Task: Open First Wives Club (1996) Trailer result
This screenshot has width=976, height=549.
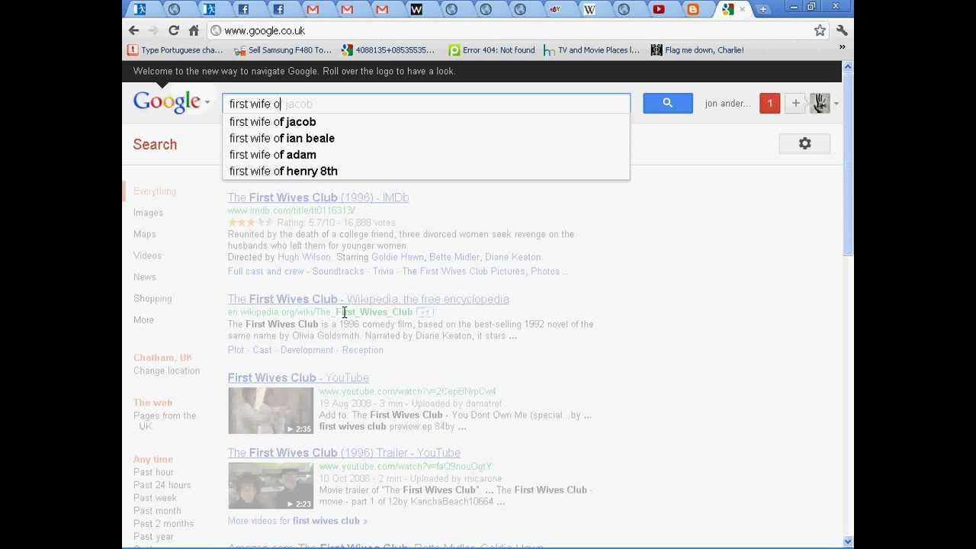Action: pyautogui.click(x=344, y=453)
